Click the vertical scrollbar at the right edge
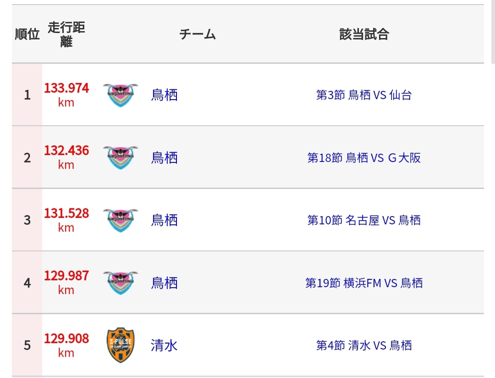 [493, 32]
